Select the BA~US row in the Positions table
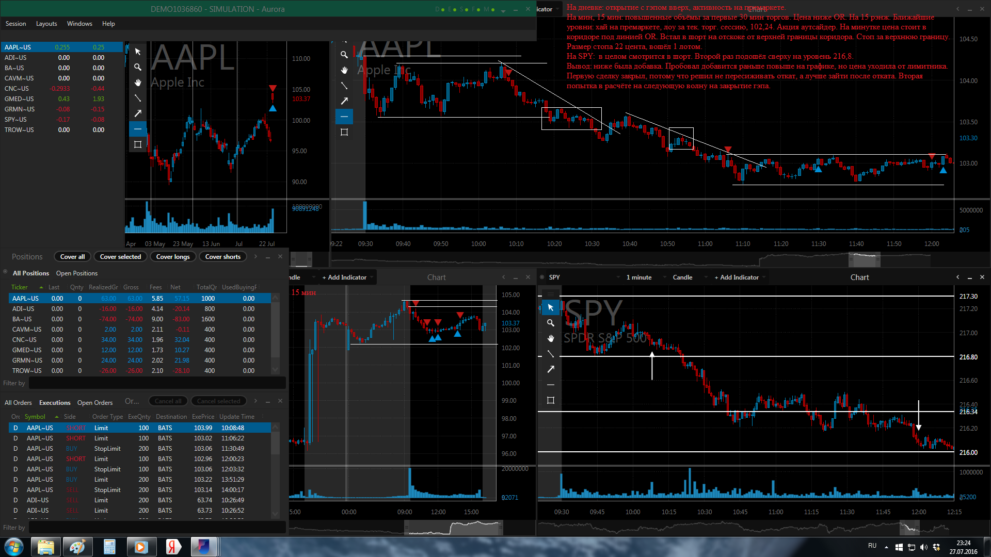The width and height of the screenshot is (991, 557). [x=139, y=319]
